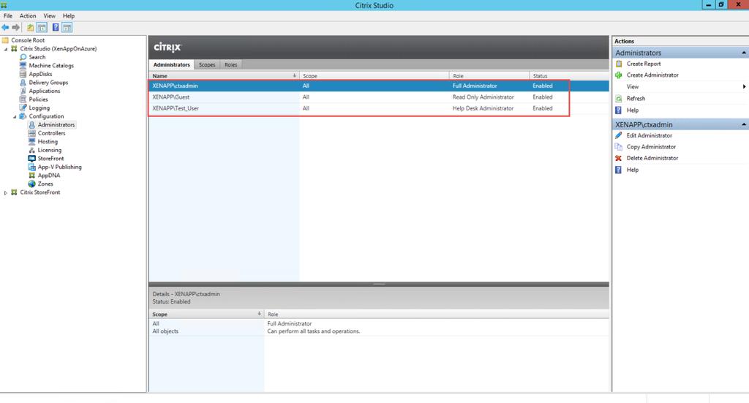Select the Hosting tree icon
This screenshot has width=749, height=403.
point(32,142)
